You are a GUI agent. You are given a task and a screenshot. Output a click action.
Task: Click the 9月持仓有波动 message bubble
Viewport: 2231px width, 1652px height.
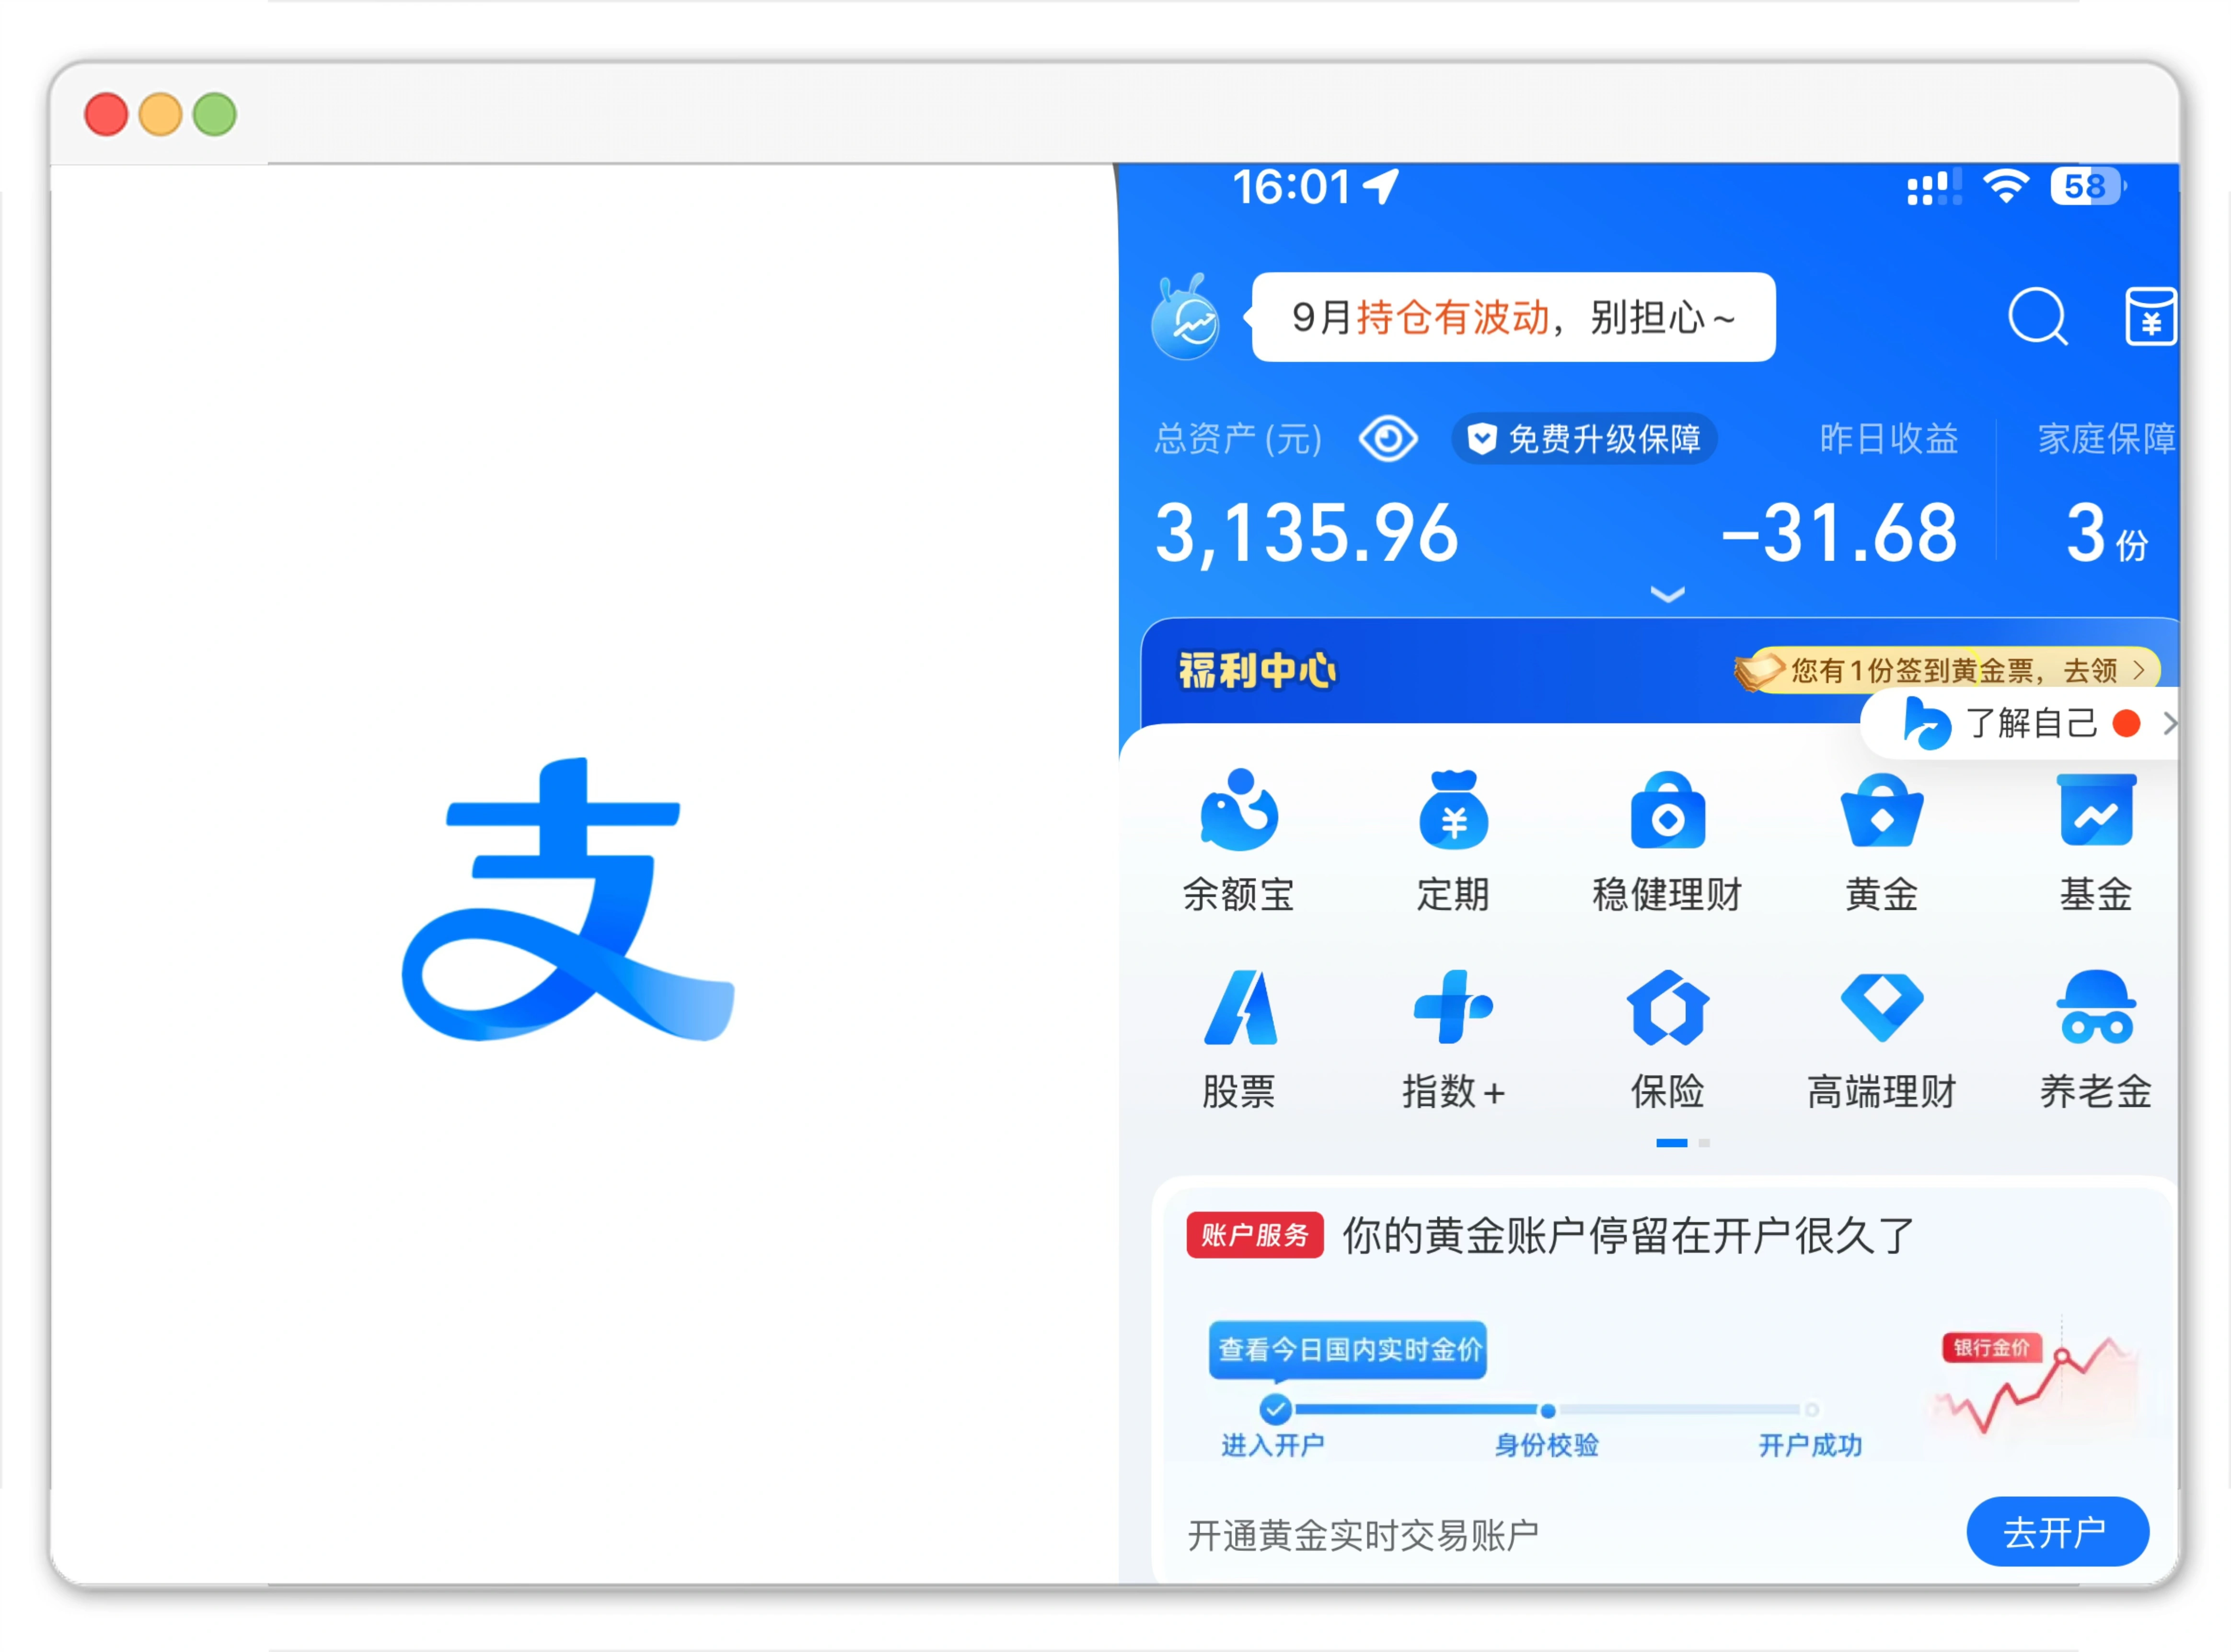[x=1514, y=317]
